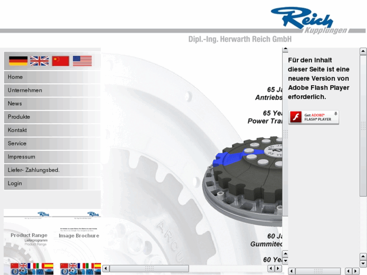Pick the United States flag icon

coord(82,61)
